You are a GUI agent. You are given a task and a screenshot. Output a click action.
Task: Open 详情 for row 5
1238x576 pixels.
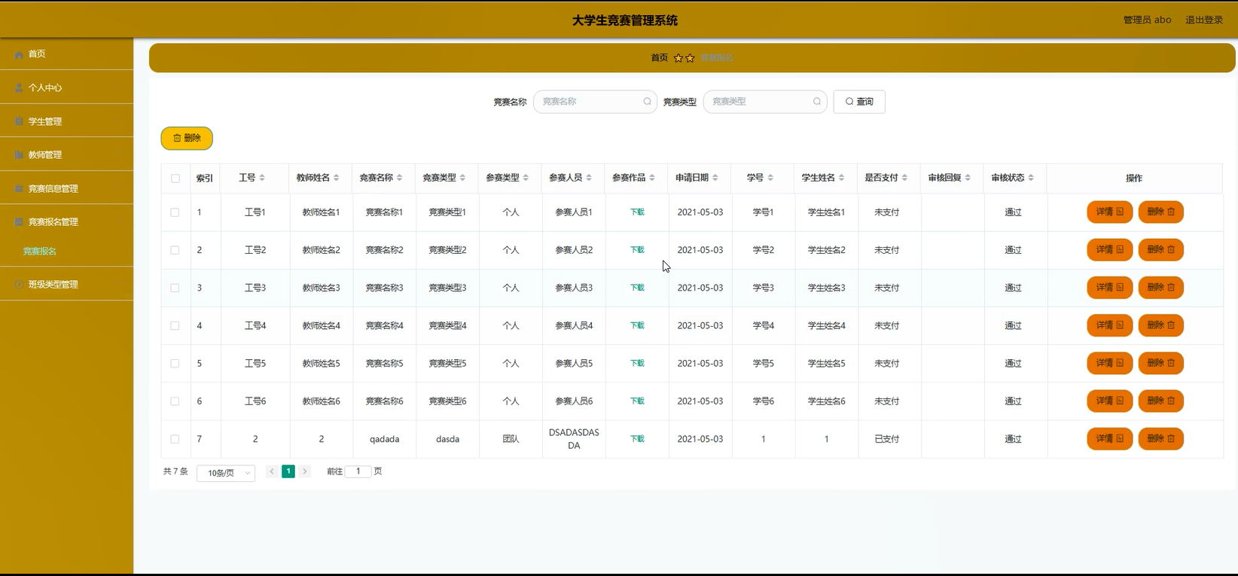coord(1109,363)
